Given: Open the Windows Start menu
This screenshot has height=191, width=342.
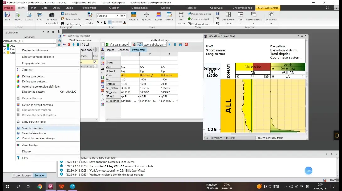Looking at the screenshot, I should 8,186.
